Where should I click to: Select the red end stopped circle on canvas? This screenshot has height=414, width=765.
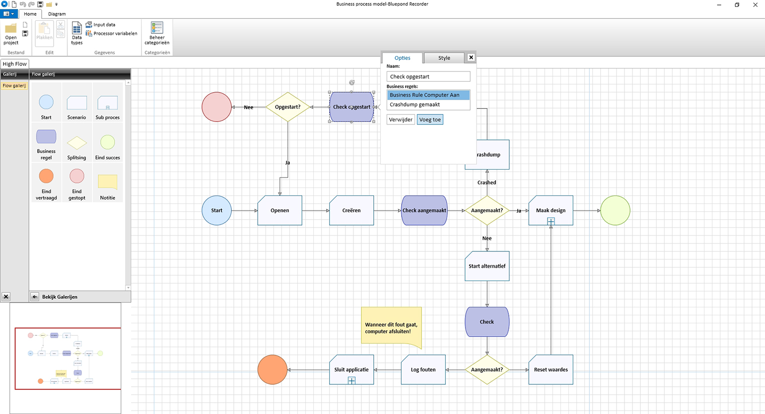(217, 107)
